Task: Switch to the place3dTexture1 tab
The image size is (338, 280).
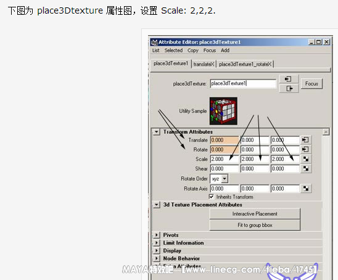Action: pos(171,64)
